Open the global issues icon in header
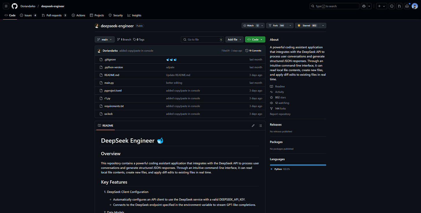The image size is (421, 213). [392, 6]
